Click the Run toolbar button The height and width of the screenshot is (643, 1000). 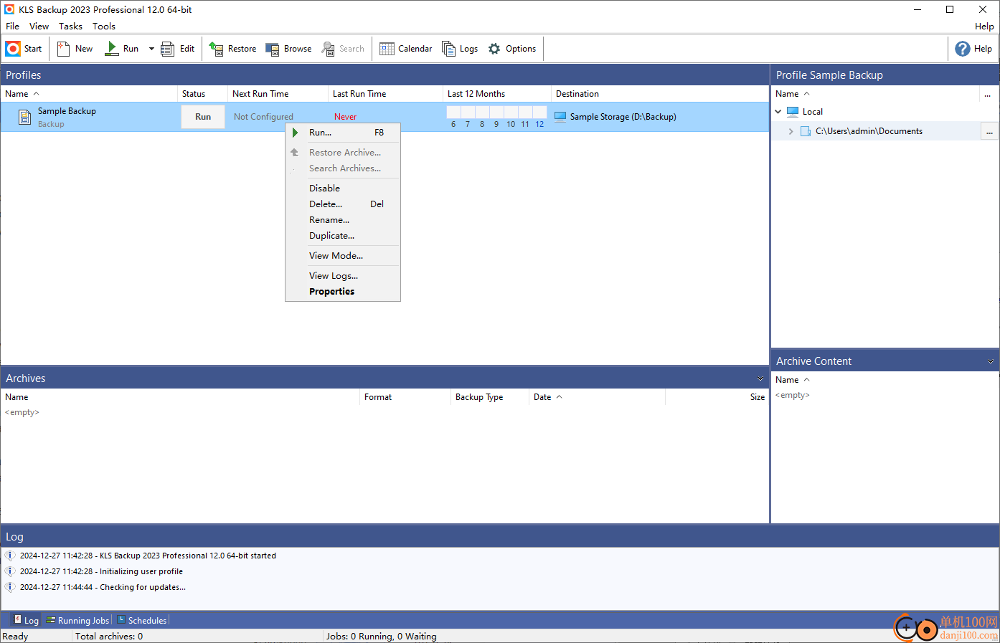point(122,49)
